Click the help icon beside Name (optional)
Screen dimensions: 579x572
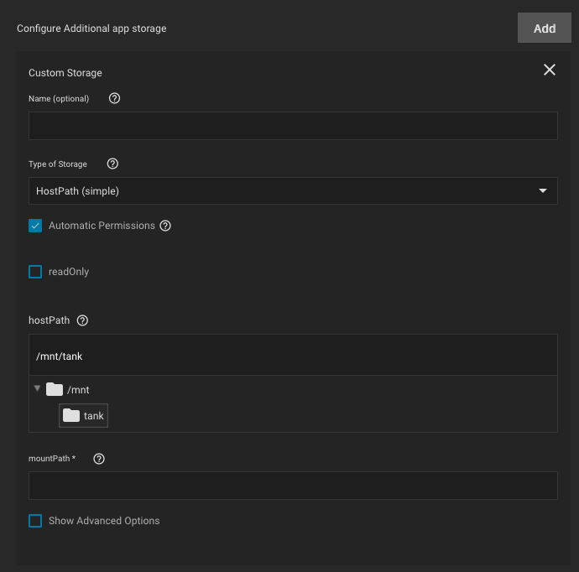click(x=114, y=98)
